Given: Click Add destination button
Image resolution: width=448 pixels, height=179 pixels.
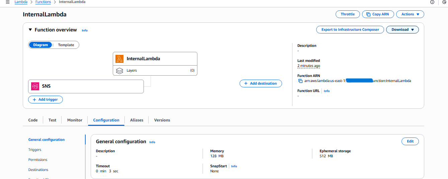Looking at the screenshot, I should [261, 83].
